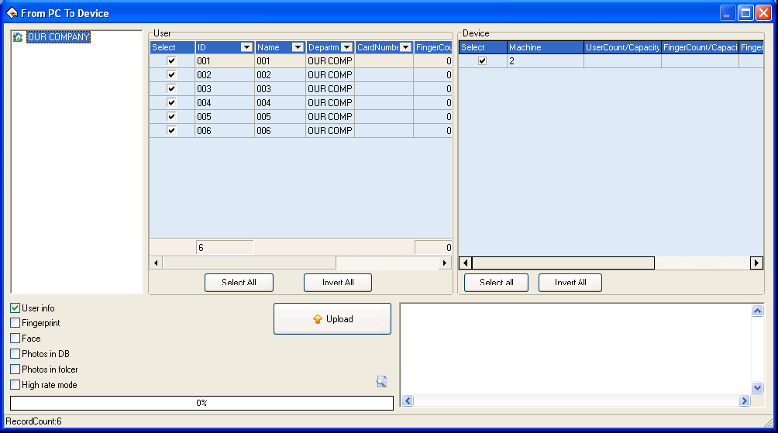Open the CardNumber column filter dropdown
The image size is (778, 433).
click(x=405, y=48)
